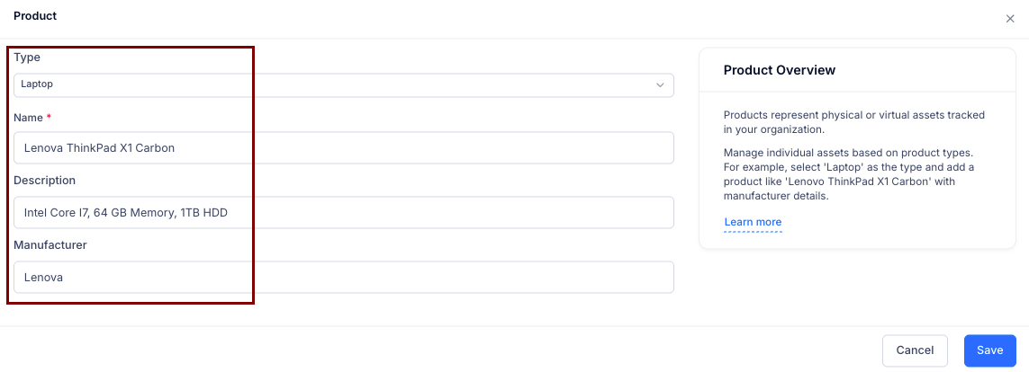Image resolution: width=1029 pixels, height=372 pixels.
Task: Click the Description field label
Action: coord(44,181)
